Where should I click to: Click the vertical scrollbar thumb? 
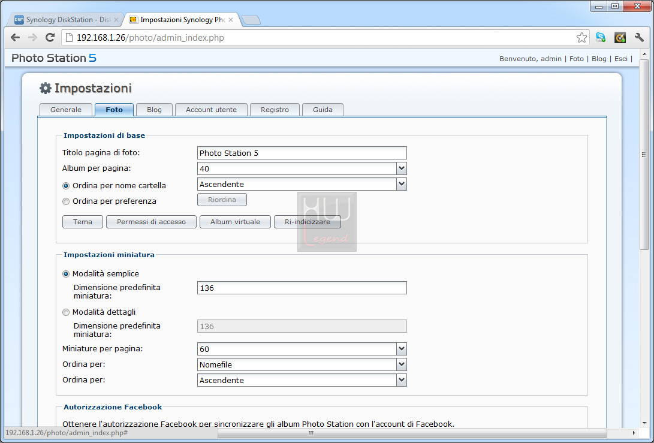coord(644,154)
